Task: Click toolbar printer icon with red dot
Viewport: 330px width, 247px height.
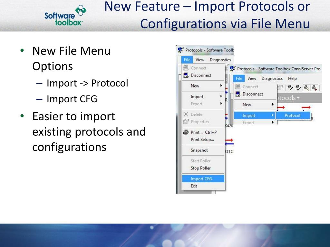Action: [x=315, y=87]
